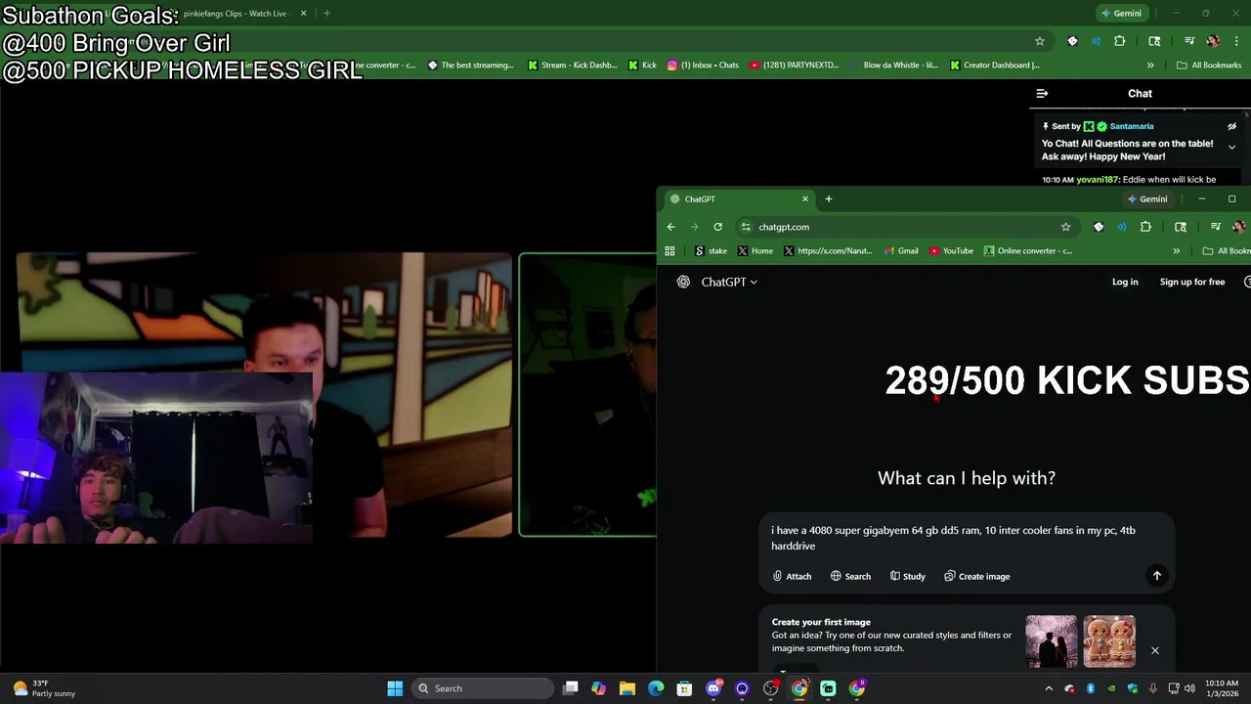Click Gemini button in the ChatGPT window

point(1147,198)
